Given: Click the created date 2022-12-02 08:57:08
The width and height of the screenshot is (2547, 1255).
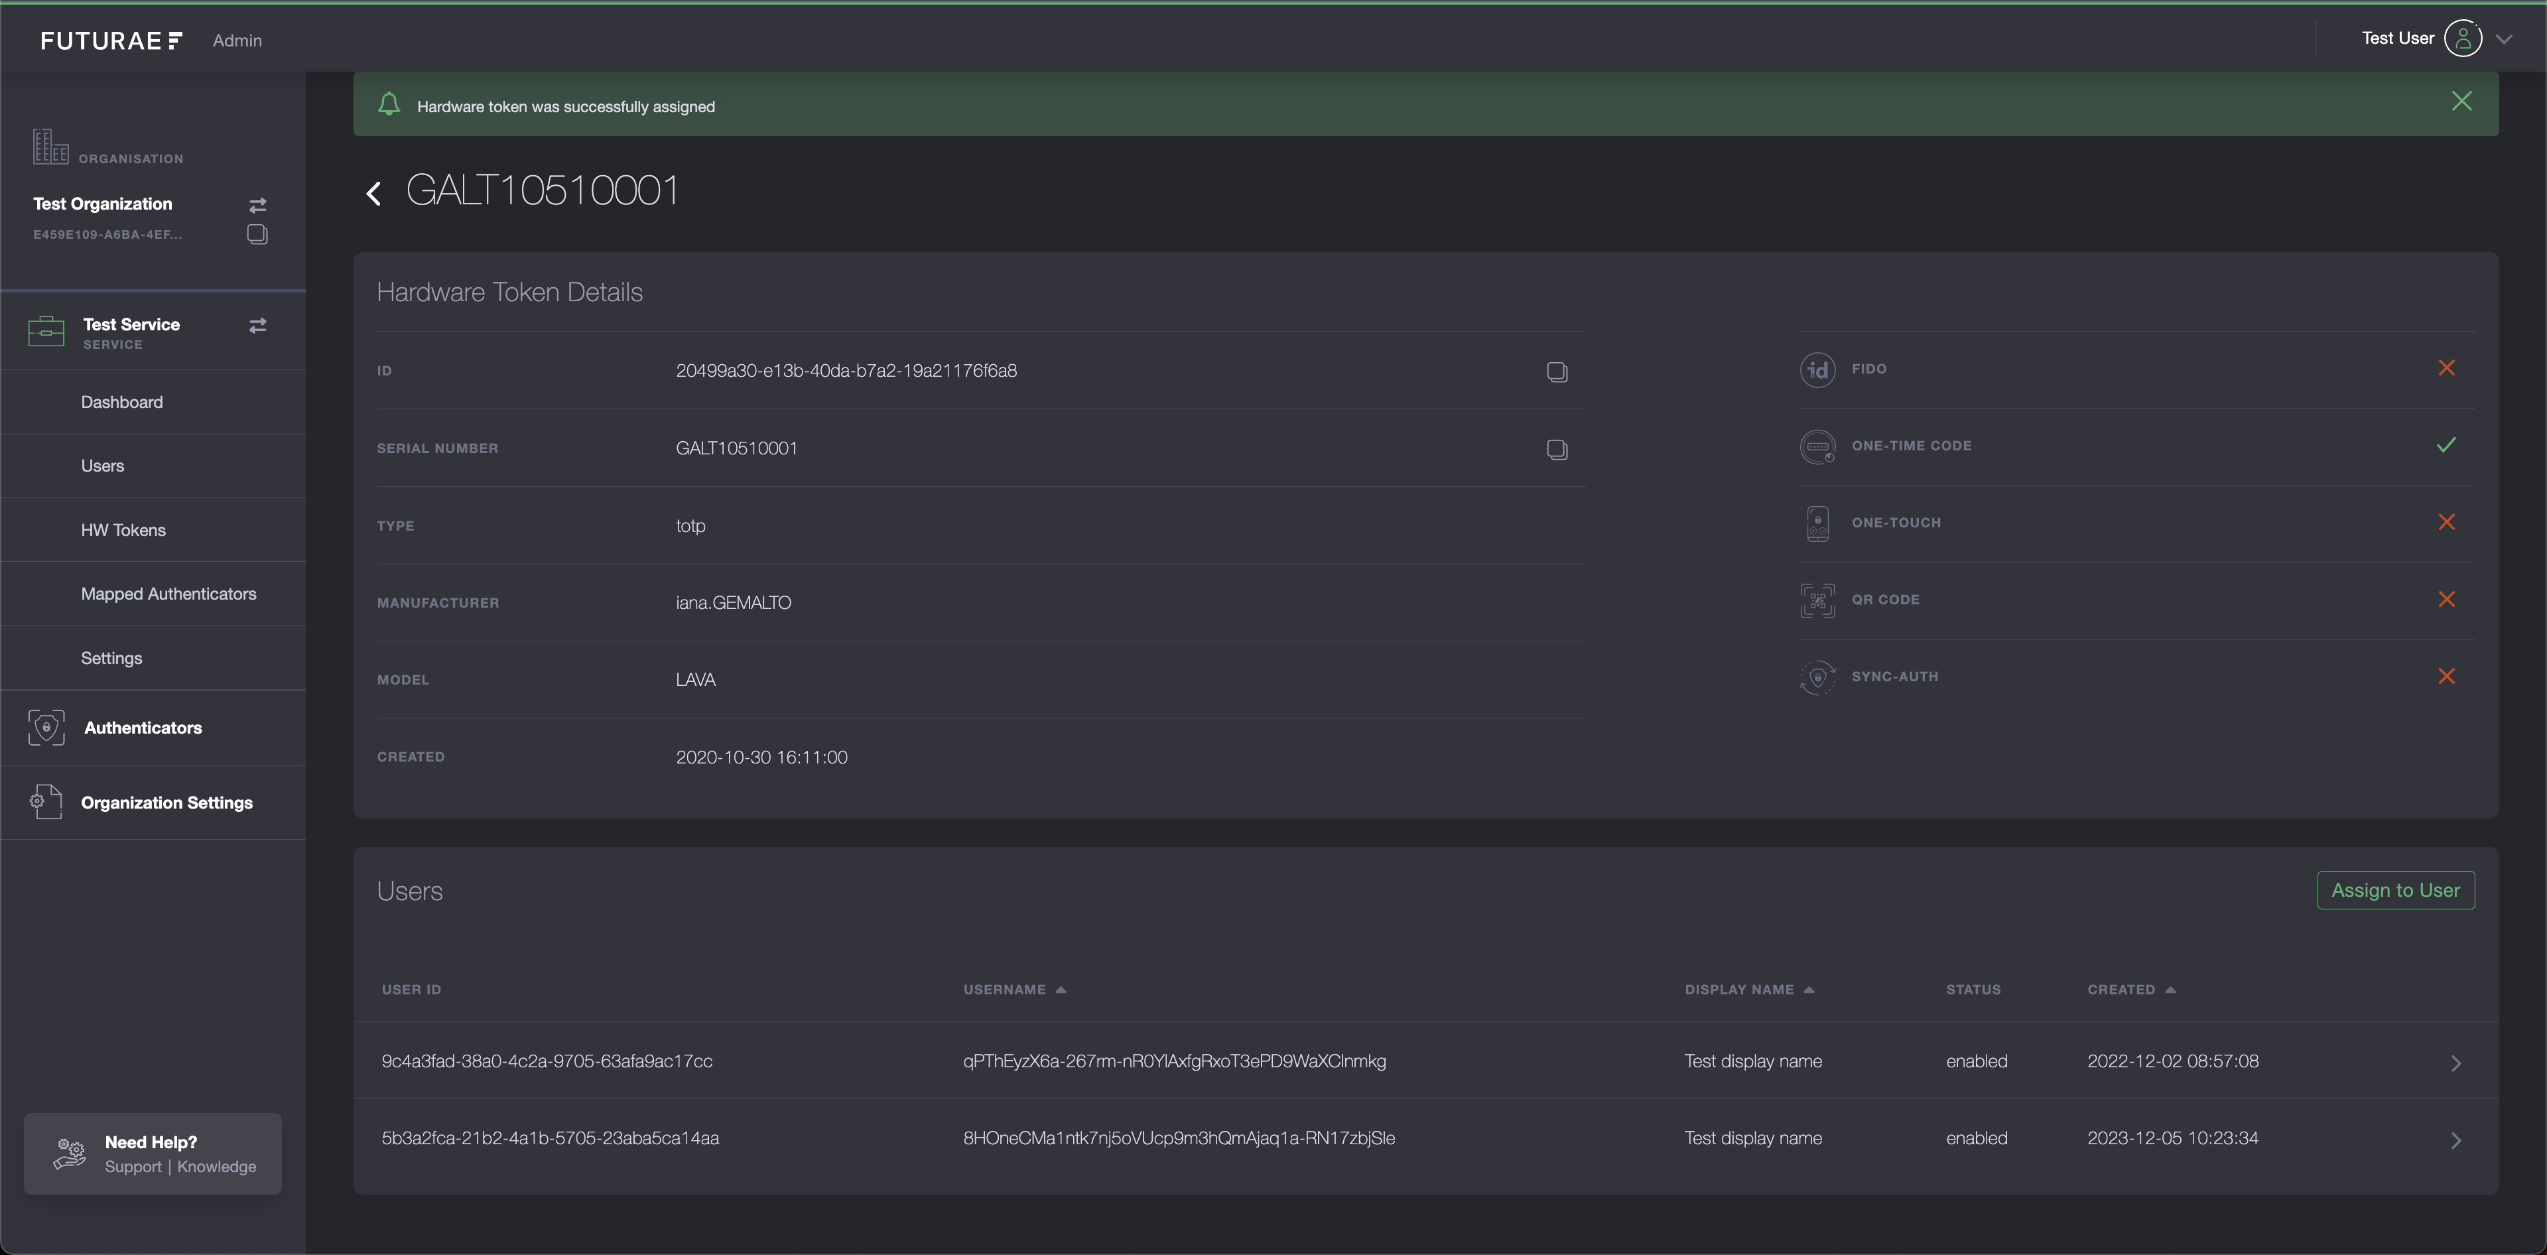Looking at the screenshot, I should (2174, 1061).
